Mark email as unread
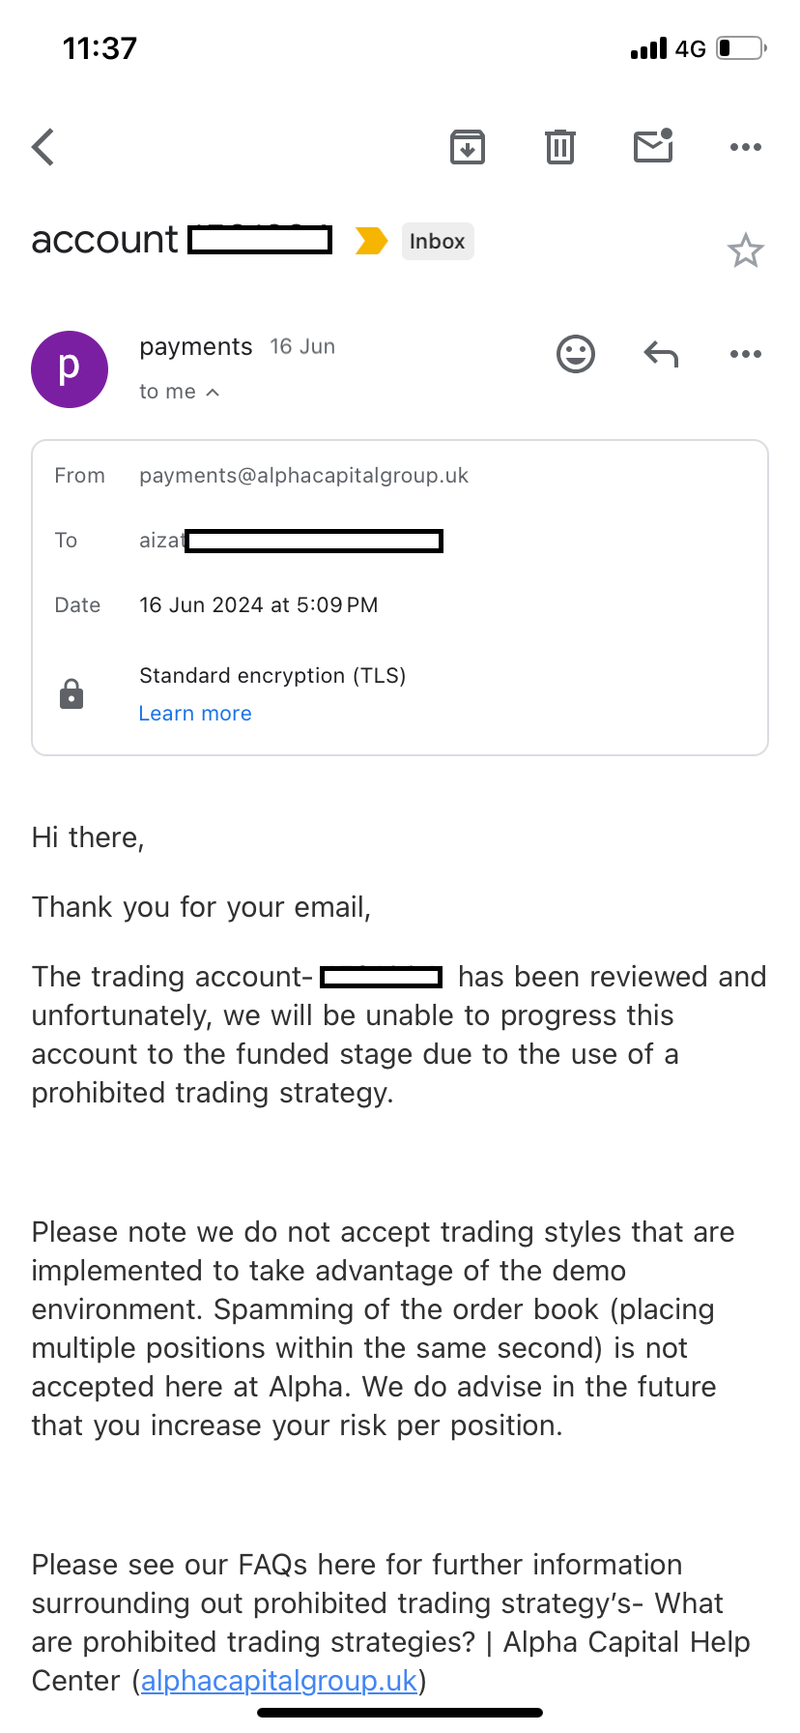Image resolution: width=800 pixels, height=1733 pixels. pos(653,146)
